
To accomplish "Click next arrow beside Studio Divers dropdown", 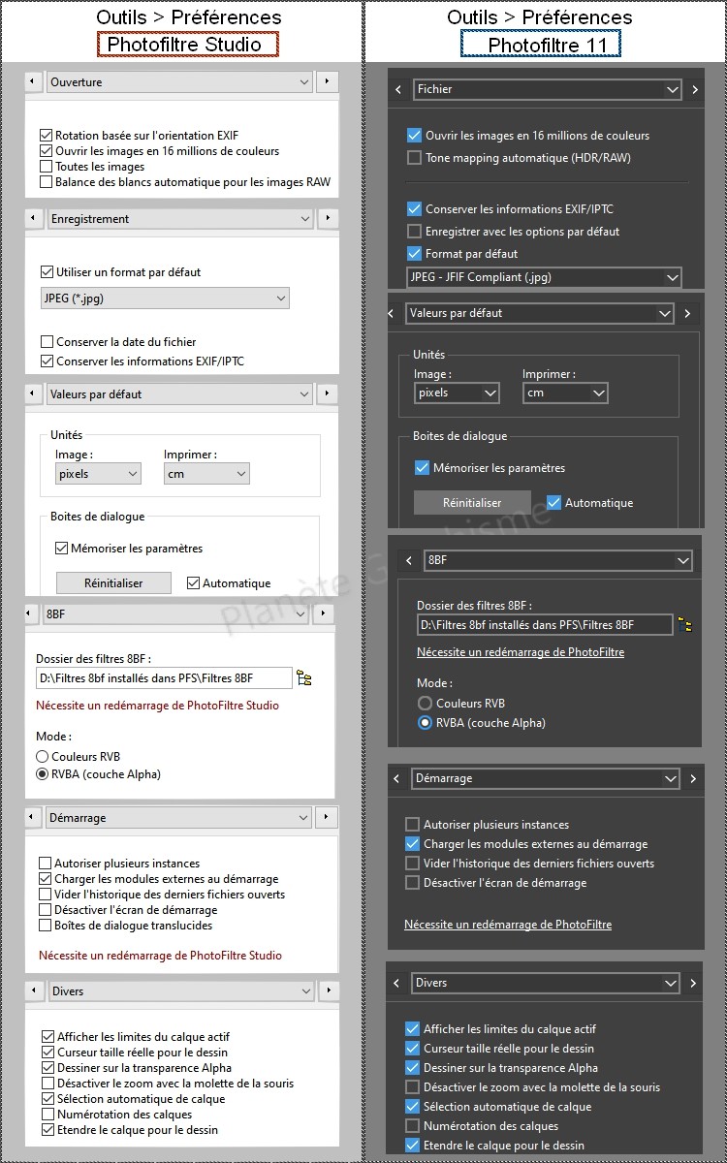I will [330, 991].
